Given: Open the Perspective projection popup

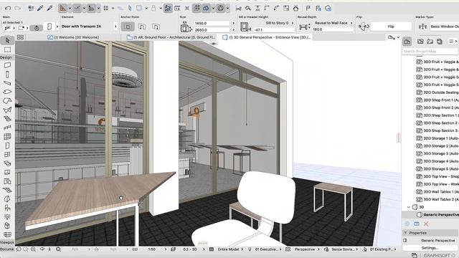Looking at the screenshot, I should (x=307, y=249).
